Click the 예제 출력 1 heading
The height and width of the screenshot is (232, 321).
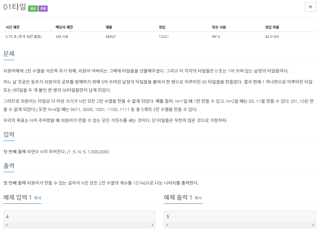tap(178, 198)
